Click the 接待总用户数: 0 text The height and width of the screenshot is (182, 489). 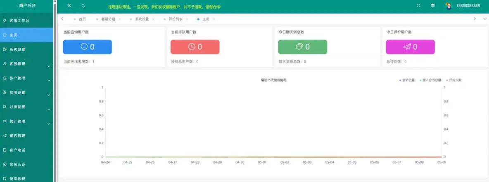click(185, 62)
